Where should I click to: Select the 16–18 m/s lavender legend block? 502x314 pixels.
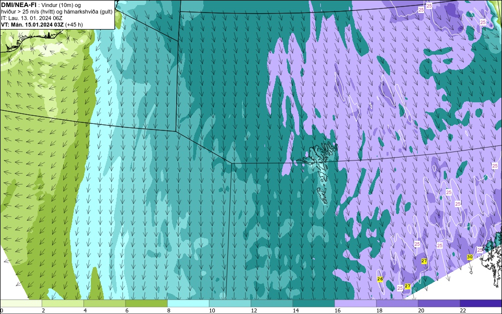pyautogui.click(x=355, y=303)
